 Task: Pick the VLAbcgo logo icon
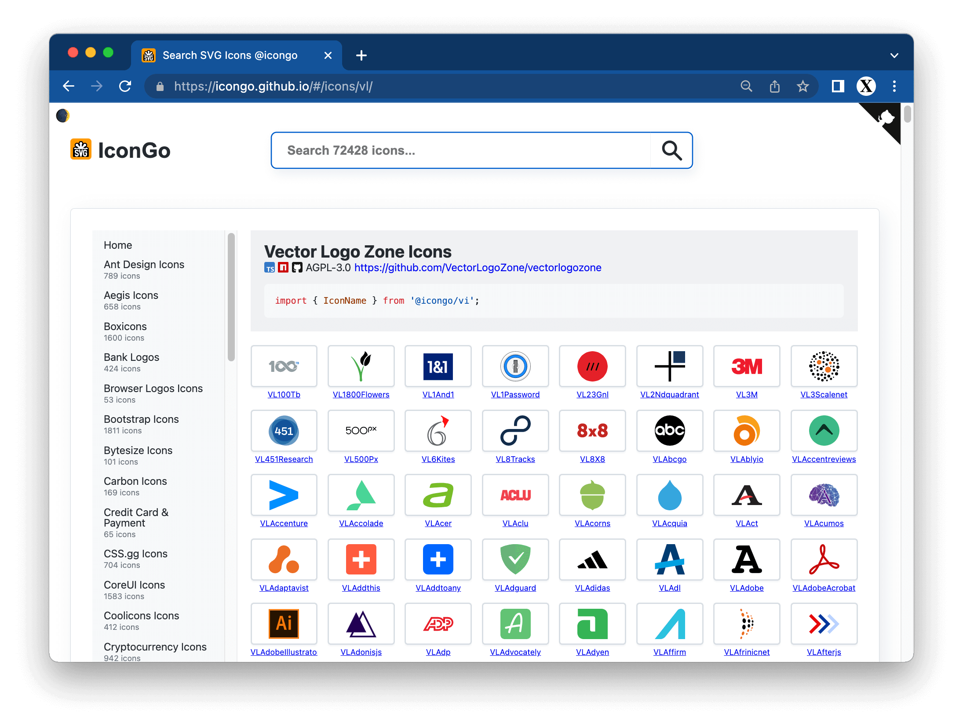(669, 431)
